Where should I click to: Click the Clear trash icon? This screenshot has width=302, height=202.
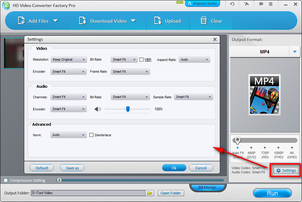204,21
